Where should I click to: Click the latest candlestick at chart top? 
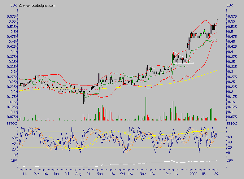(x=217, y=21)
